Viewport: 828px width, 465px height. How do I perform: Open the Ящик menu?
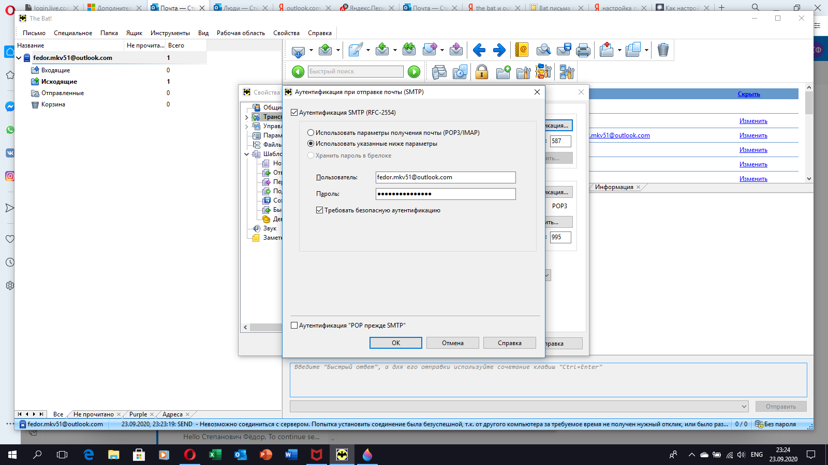click(134, 33)
